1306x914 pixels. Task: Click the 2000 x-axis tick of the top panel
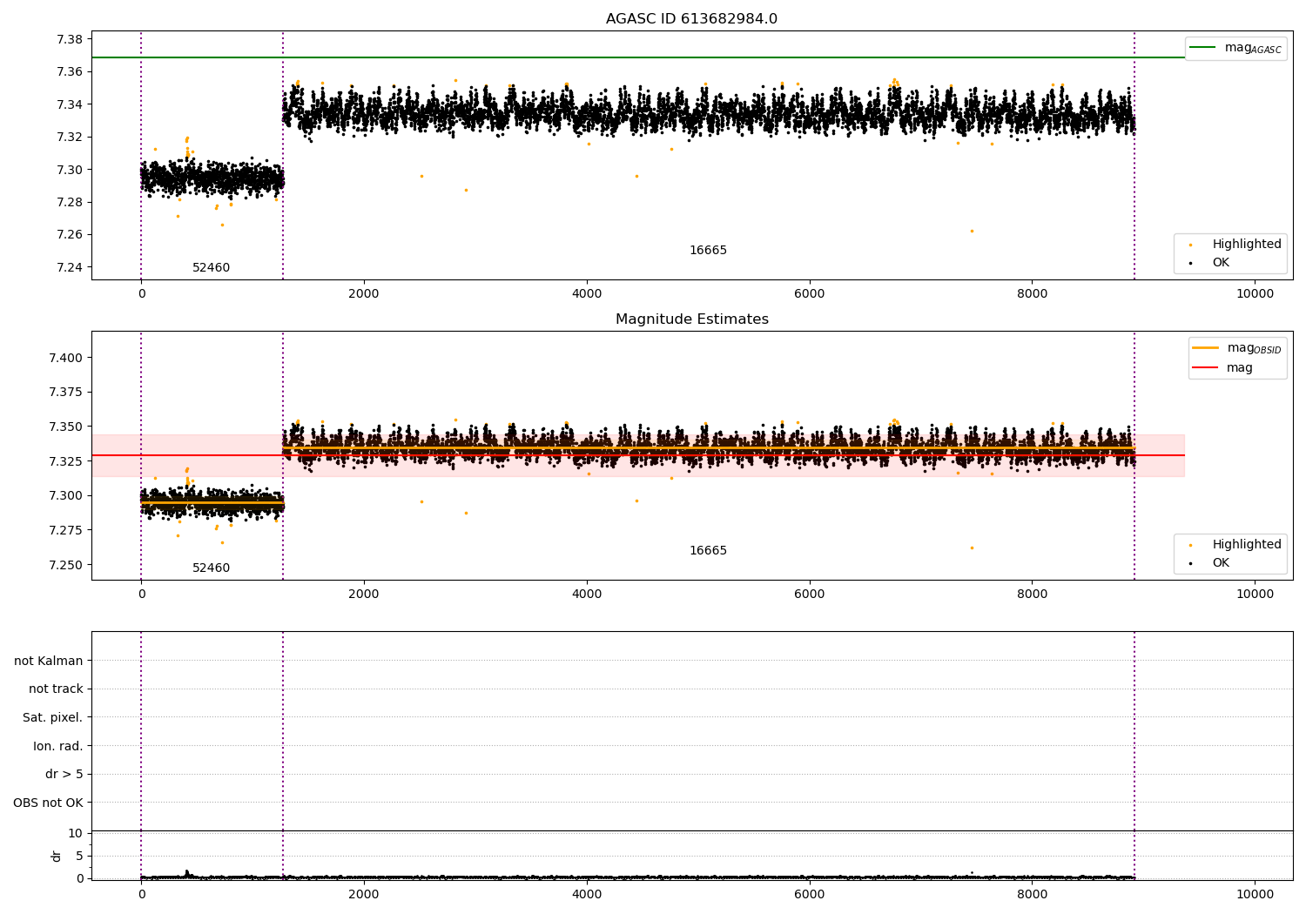364,293
